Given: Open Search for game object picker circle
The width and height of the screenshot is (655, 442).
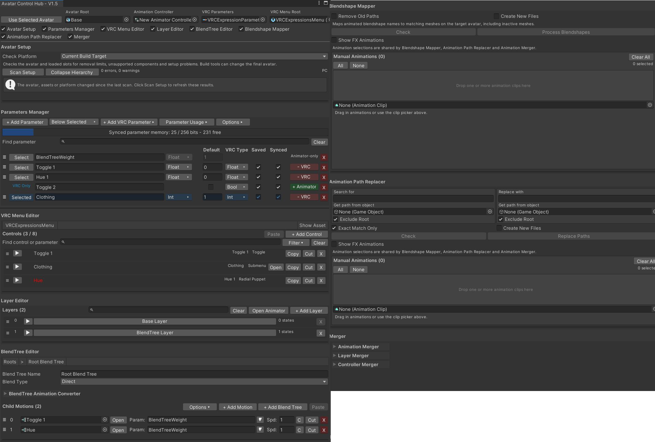Looking at the screenshot, I should pyautogui.click(x=490, y=212).
